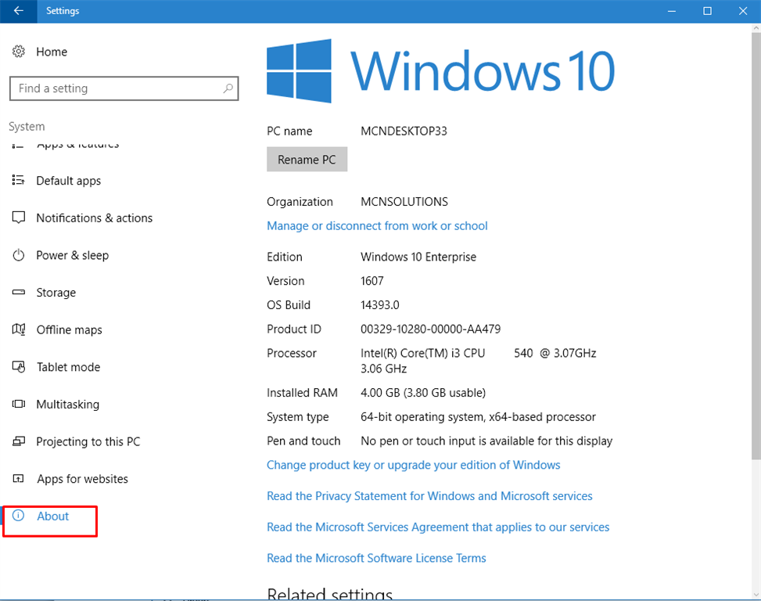Open the Home settings page
The height and width of the screenshot is (601, 761).
pos(52,52)
